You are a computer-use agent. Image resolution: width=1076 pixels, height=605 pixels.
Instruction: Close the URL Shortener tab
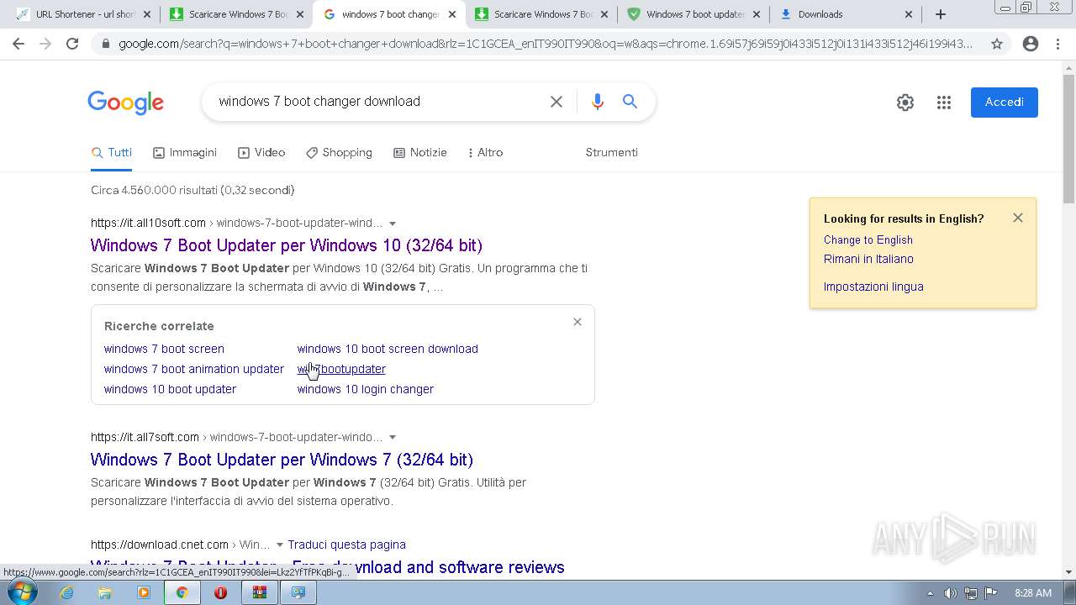click(146, 14)
